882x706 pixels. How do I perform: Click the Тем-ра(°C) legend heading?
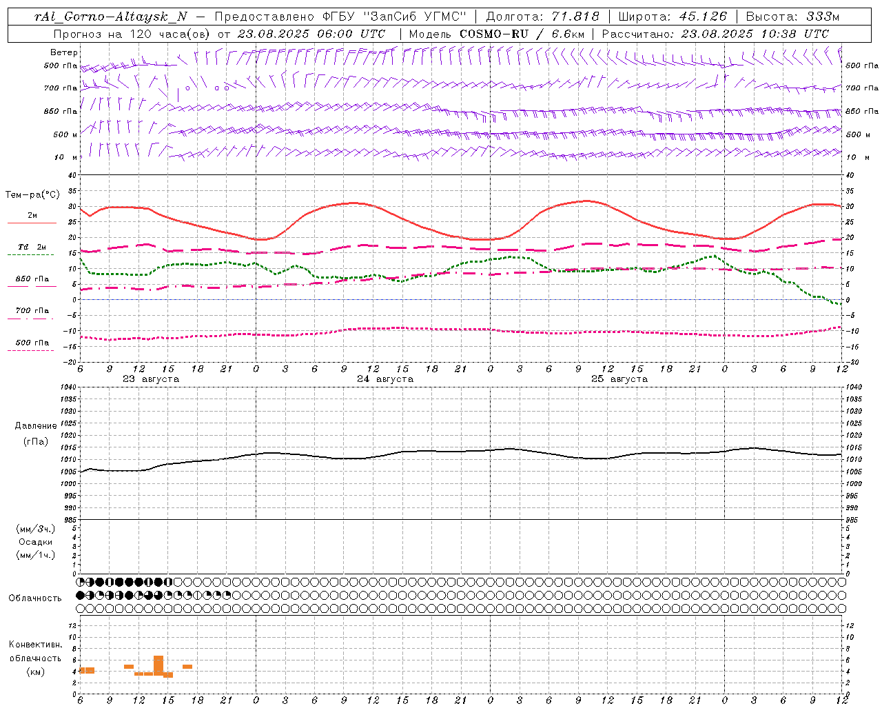pos(32,195)
